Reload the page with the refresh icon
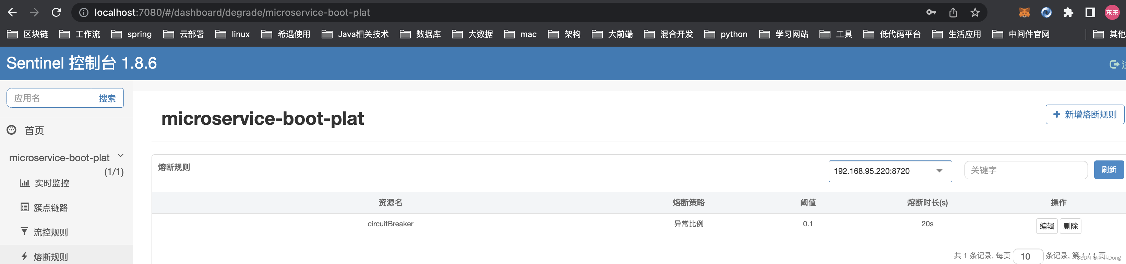 tap(56, 12)
